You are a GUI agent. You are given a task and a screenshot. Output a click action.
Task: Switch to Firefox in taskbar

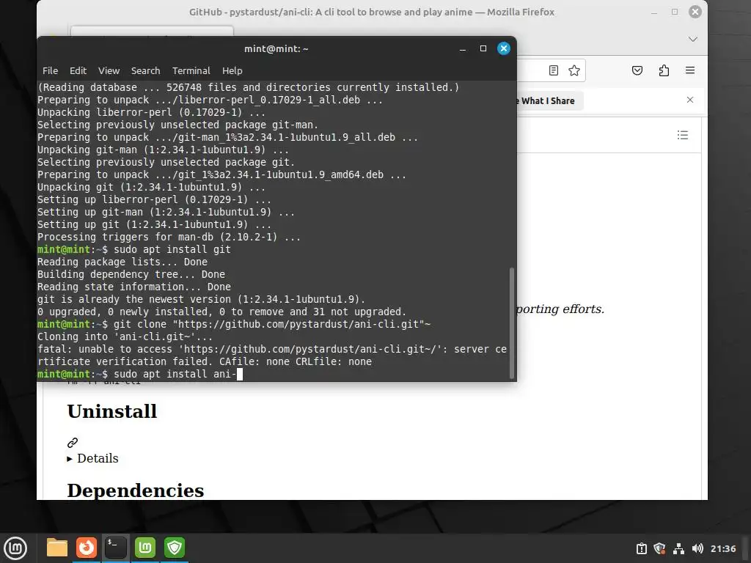[x=87, y=548]
